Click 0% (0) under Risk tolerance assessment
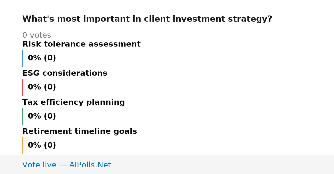The height and width of the screenshot is (174, 334). coord(42,58)
